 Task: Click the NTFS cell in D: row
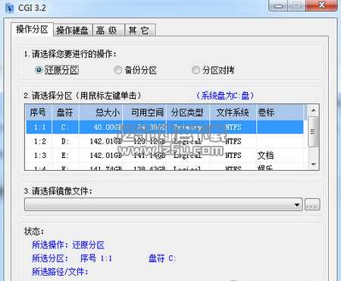pos(233,141)
